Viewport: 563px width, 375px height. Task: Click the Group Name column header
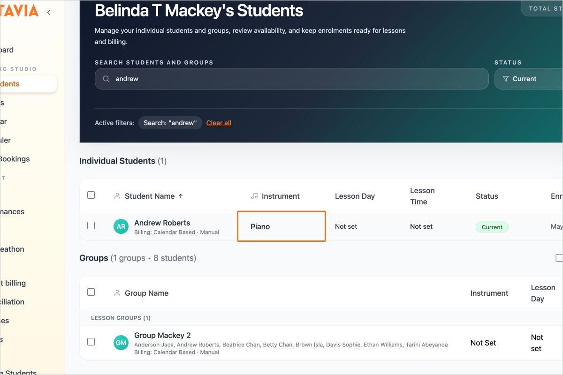pos(146,293)
